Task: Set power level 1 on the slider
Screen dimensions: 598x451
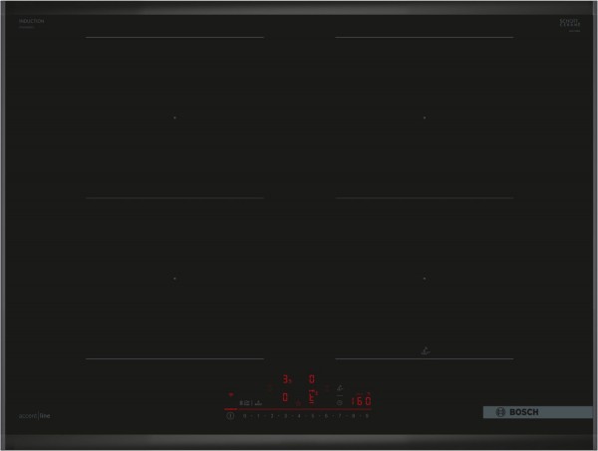Action: pos(258,416)
